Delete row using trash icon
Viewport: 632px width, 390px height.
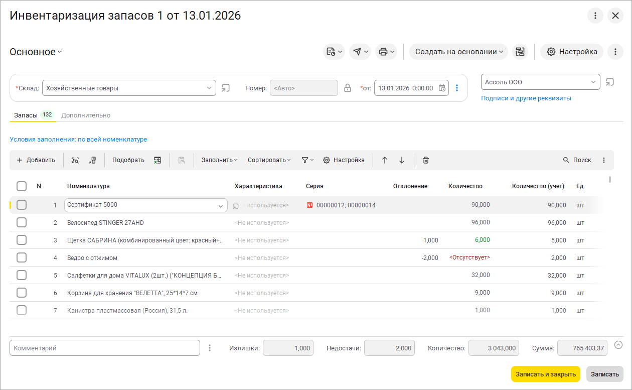(425, 160)
